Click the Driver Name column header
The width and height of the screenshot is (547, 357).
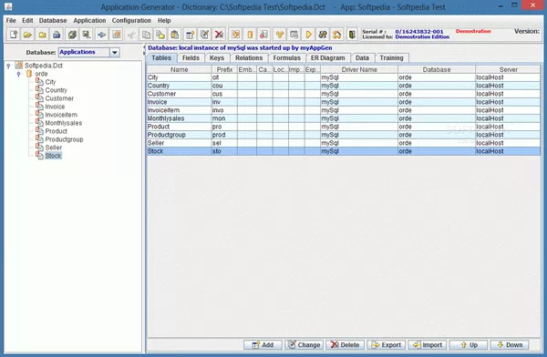pos(359,69)
